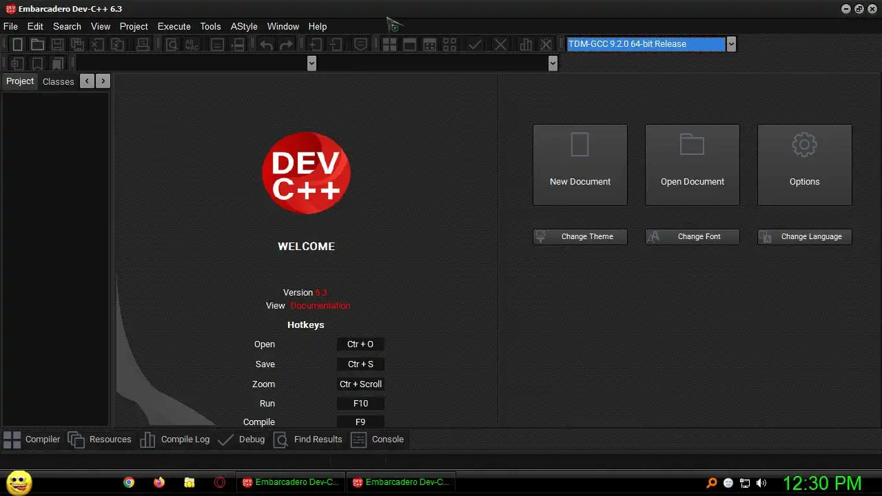Click the Delete Profiling Information toolbar icon
The image size is (882, 496).
pyautogui.click(x=546, y=44)
